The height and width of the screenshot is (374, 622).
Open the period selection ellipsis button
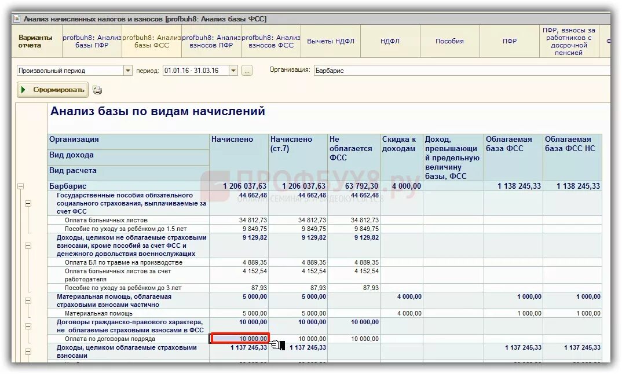[x=247, y=71]
